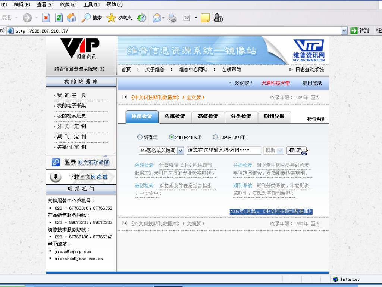This screenshot has width=382, height=287.
Task: Open the 工具(T) menu
Action: tap(91, 4)
